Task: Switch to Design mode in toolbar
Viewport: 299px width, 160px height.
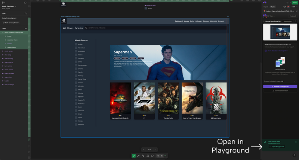Action: (162, 156)
